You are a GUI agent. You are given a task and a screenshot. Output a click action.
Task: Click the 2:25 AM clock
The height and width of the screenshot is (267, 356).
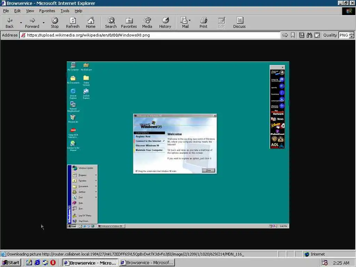click(x=341, y=263)
